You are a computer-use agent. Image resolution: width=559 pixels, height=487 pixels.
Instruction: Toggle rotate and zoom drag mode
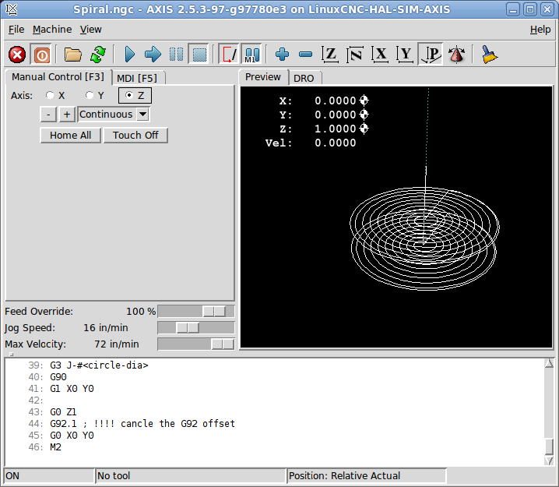tap(456, 55)
